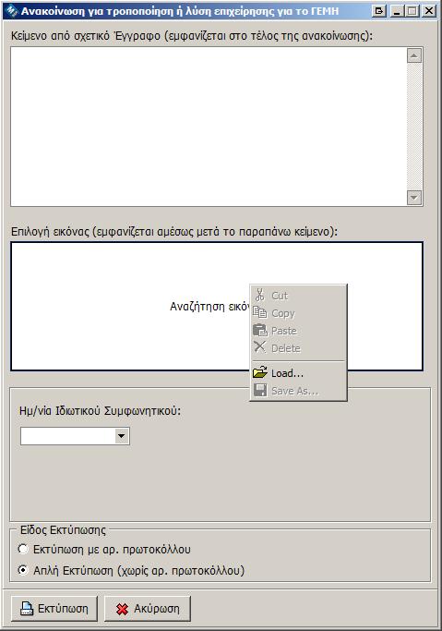Click inside the Κείμενο από σχετικό Έγγραφο text area

209,127
